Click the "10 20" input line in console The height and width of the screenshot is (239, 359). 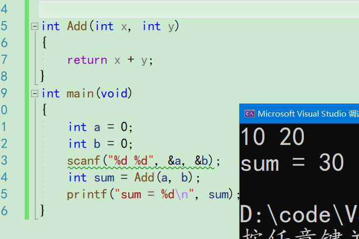pyautogui.click(x=272, y=138)
